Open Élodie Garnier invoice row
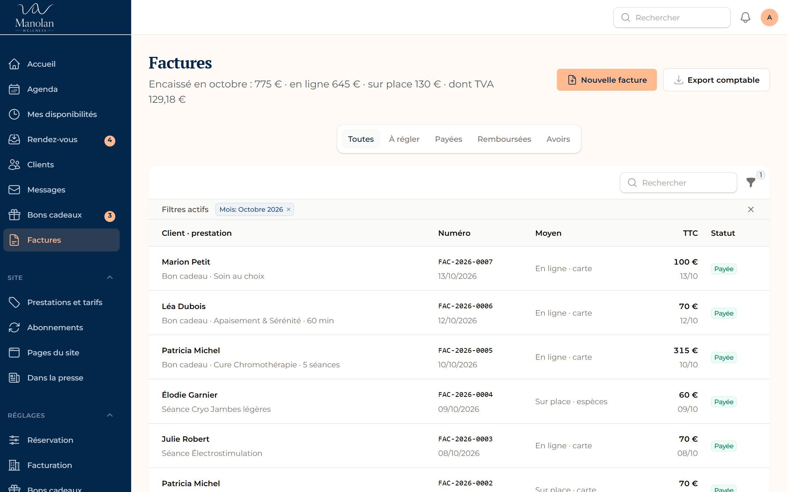Viewport: 787px width, 492px height. coord(459,402)
